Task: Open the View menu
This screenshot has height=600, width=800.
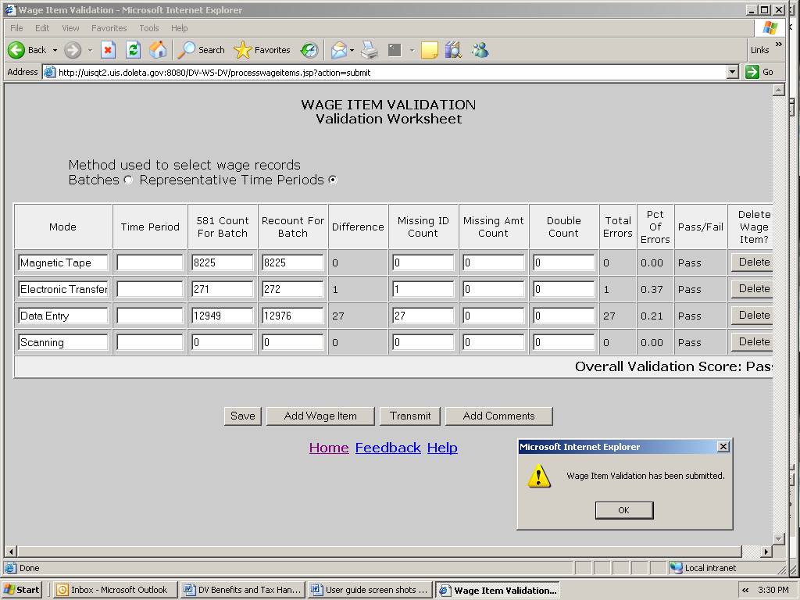Action: (70, 28)
